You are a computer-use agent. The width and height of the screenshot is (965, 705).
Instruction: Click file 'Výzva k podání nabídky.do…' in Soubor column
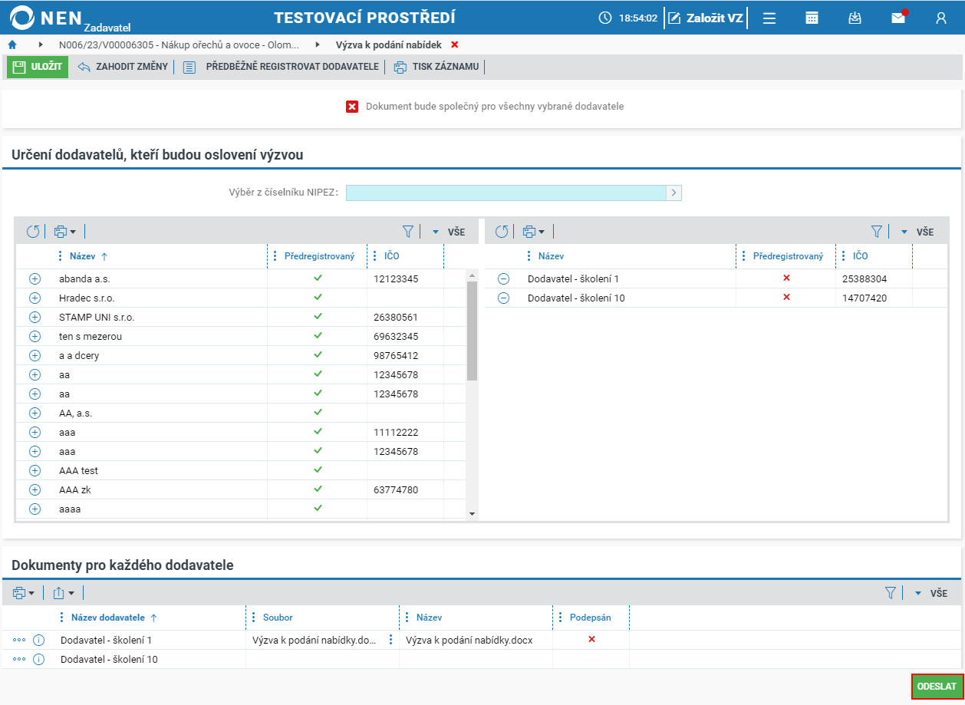(x=314, y=640)
